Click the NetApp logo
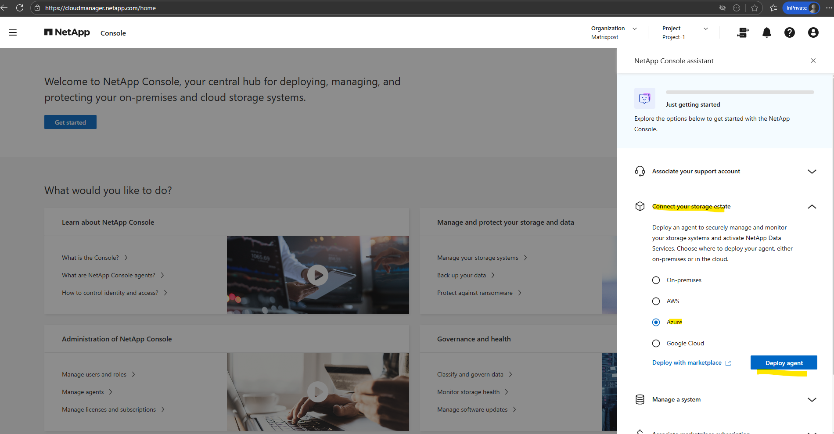 coord(67,32)
